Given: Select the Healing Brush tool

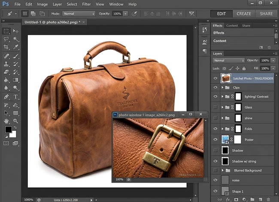Looking at the screenshot, I should (x=6, y=56).
